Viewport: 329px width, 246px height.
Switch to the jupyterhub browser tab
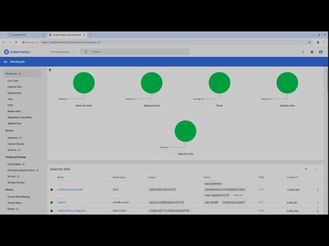25,35
